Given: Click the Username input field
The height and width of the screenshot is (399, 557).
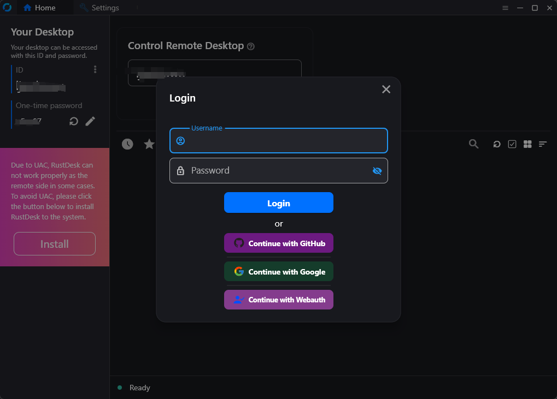Looking at the screenshot, I should point(278,140).
